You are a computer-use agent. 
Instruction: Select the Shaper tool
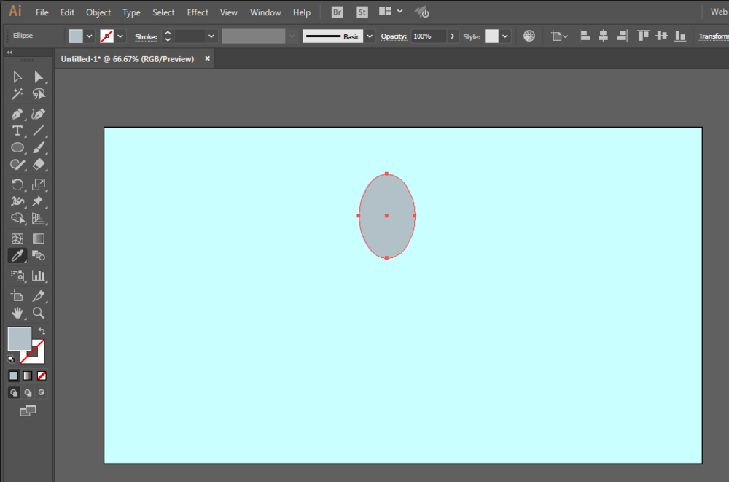click(17, 164)
